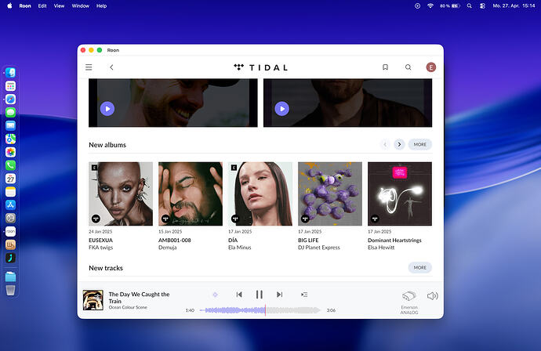Open BIG LIFE album cover

[x=330, y=194]
